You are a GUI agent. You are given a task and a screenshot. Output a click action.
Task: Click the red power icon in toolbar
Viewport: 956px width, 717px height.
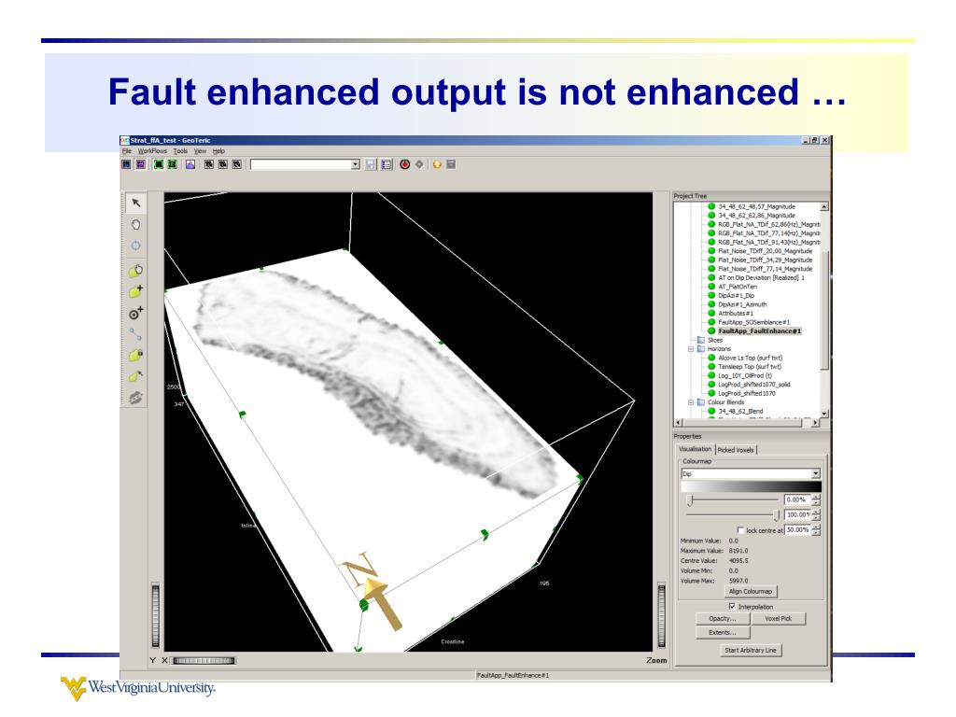pyautogui.click(x=406, y=164)
